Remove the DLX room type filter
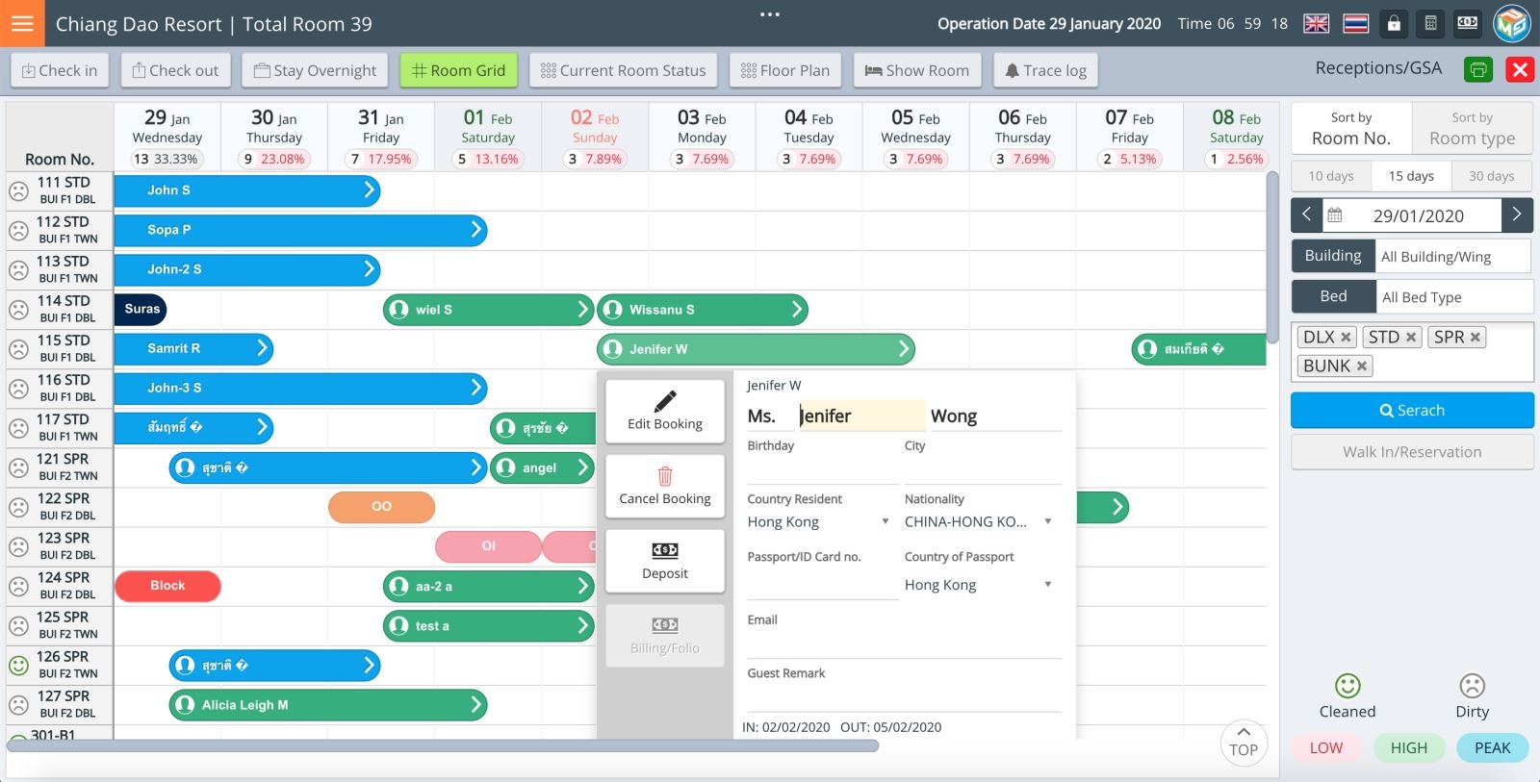Viewport: 1540px width, 782px height. click(x=1346, y=338)
